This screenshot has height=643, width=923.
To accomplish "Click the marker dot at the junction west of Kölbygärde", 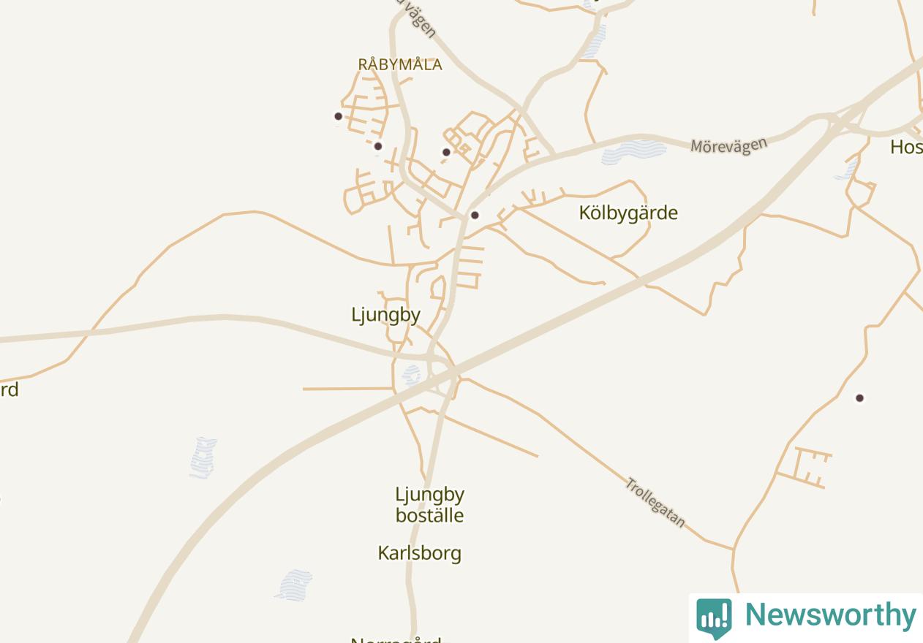I will pos(475,215).
